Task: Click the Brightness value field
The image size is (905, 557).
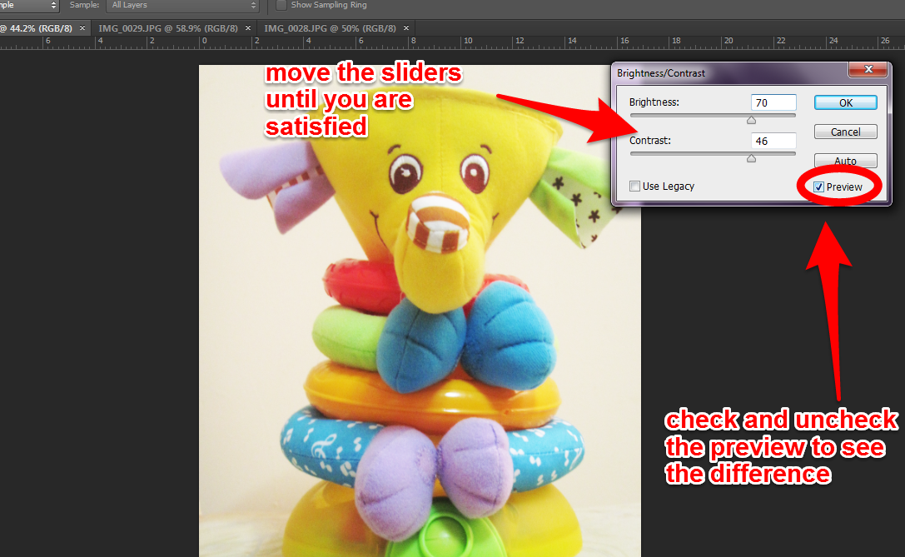Action: coord(773,102)
